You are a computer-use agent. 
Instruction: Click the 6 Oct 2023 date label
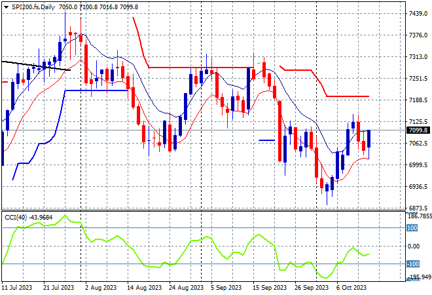pyautogui.click(x=351, y=288)
